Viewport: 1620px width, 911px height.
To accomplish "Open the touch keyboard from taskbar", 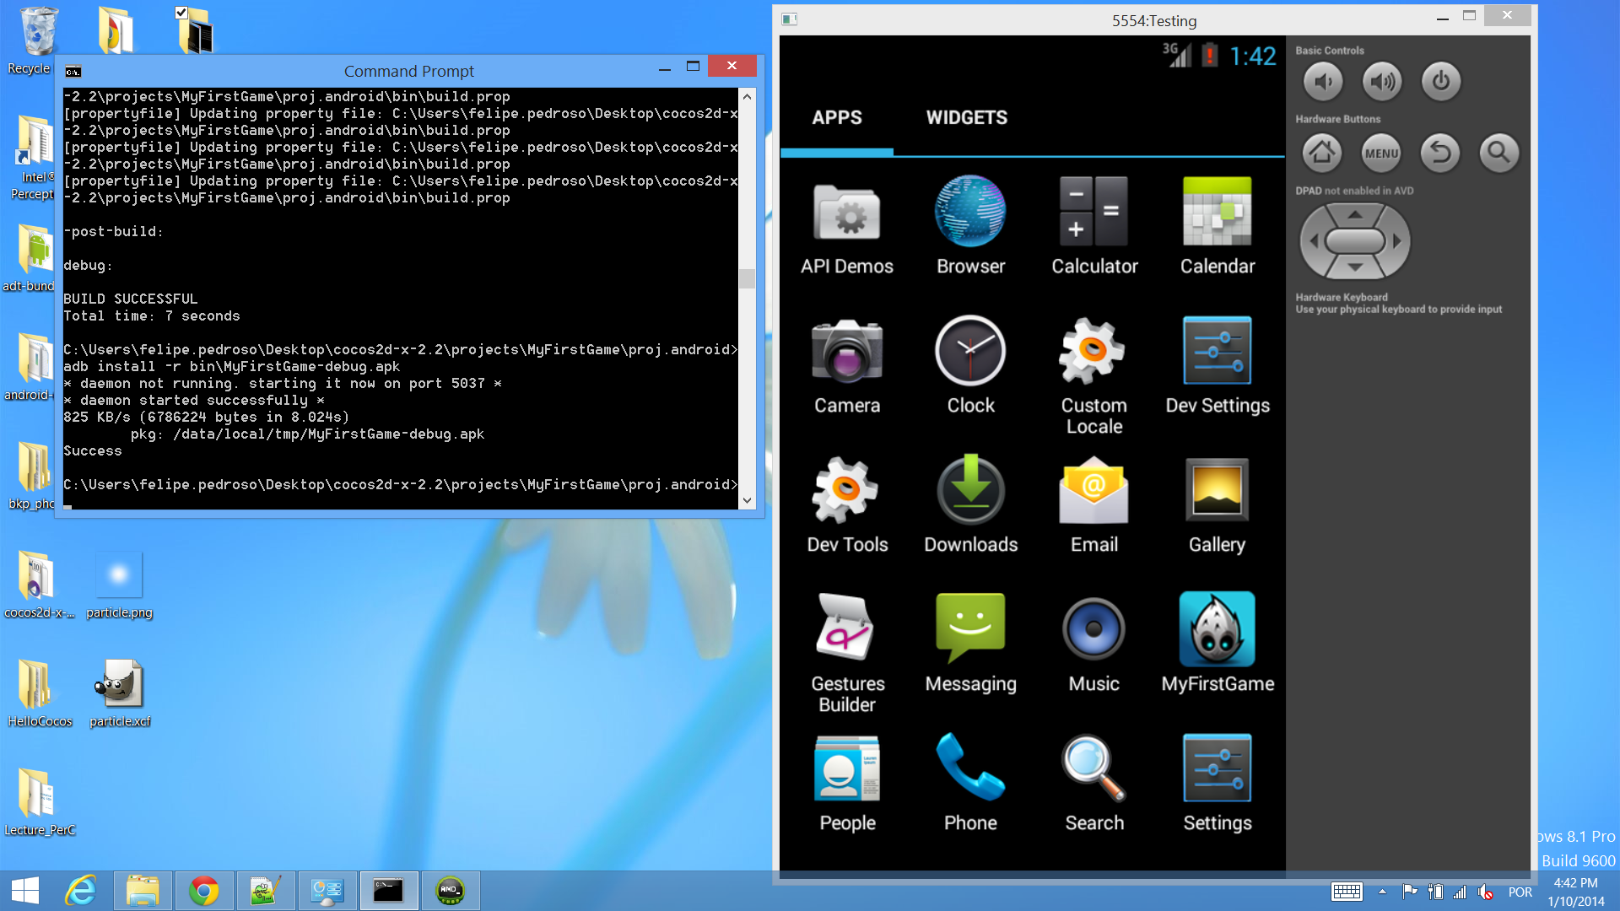I will (1347, 892).
